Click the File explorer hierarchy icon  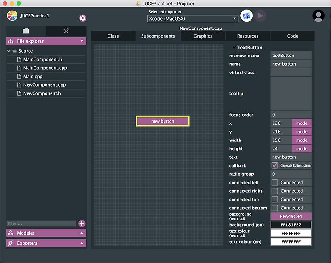click(11, 41)
